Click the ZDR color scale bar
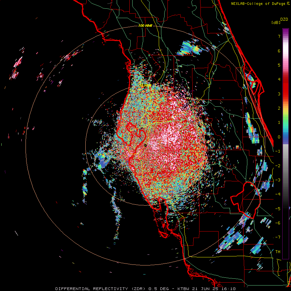 (286, 144)
